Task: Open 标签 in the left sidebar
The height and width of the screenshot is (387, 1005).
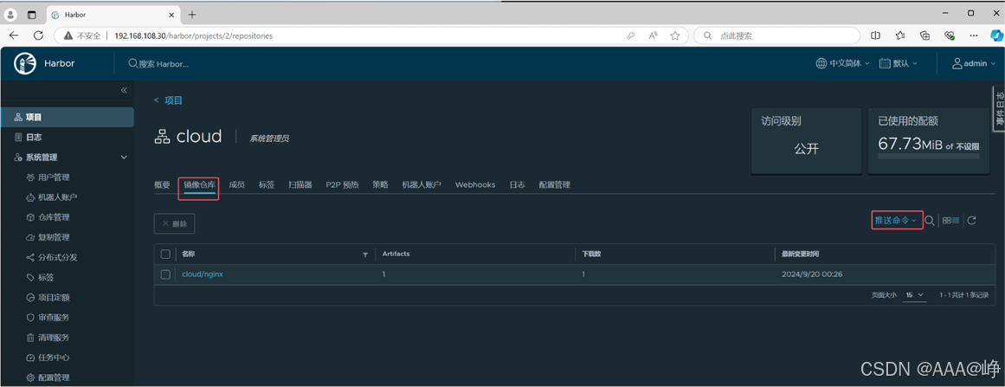Action: (x=46, y=277)
